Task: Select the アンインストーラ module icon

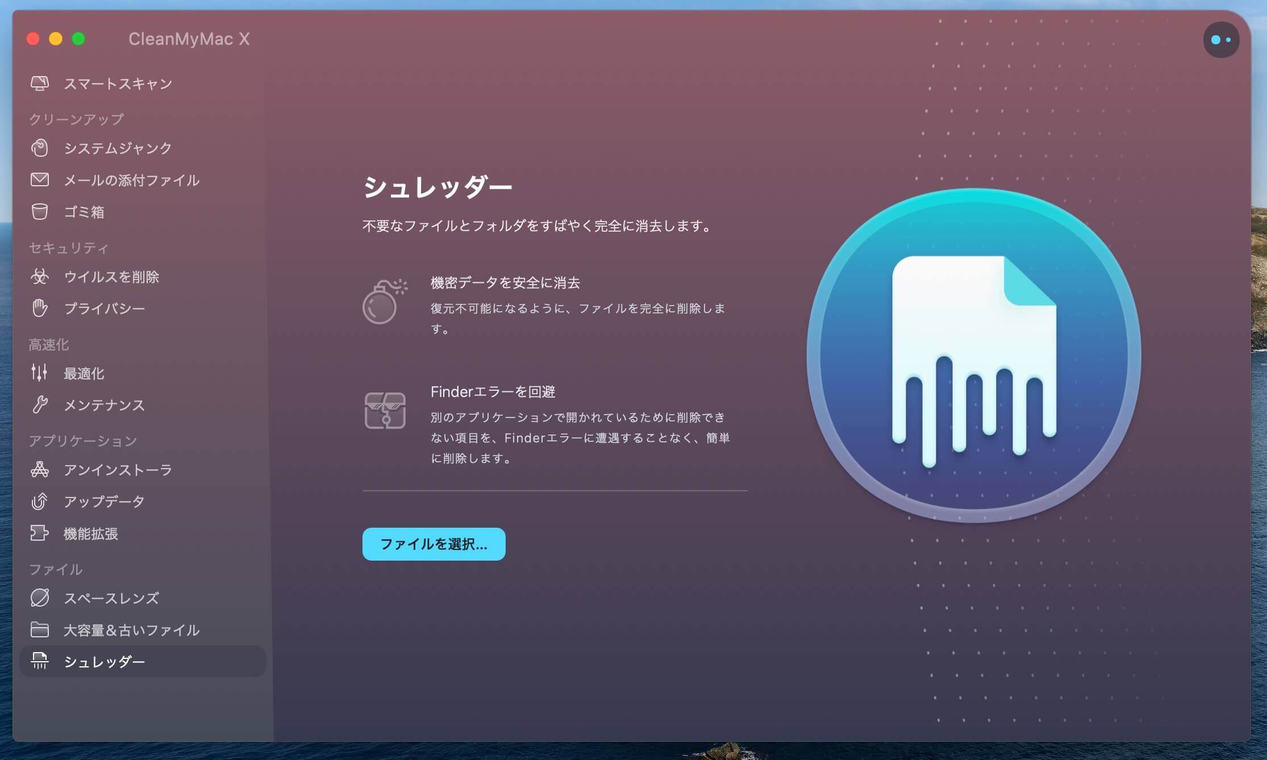Action: (x=39, y=470)
